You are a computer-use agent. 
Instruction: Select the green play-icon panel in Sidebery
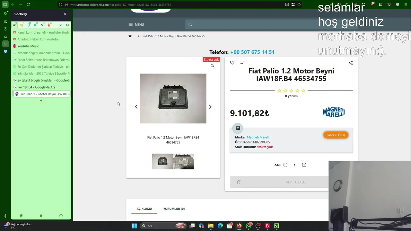(x=36, y=25)
